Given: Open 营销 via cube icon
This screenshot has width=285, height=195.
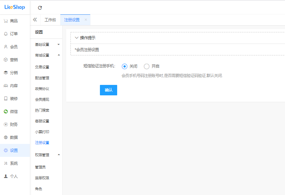Looking at the screenshot, I should [x=6, y=60].
